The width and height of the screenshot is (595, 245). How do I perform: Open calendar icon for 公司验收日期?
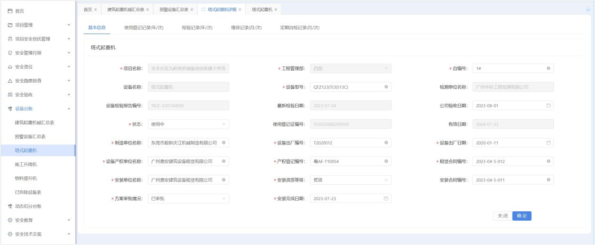(x=548, y=106)
